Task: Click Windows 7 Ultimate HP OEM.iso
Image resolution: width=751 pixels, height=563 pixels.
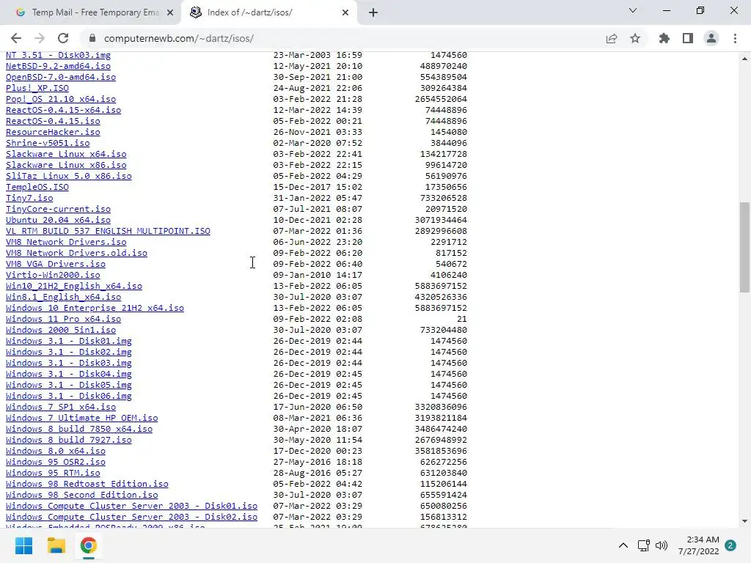Action: pos(82,419)
